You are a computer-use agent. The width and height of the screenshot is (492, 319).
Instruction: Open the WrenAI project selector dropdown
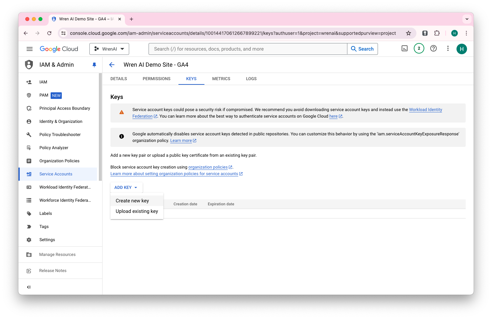(109, 49)
